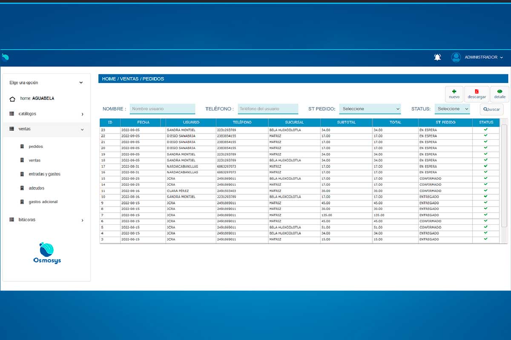The height and width of the screenshot is (340, 511).
Task: Click the ventas list icon
Action: click(x=11, y=129)
